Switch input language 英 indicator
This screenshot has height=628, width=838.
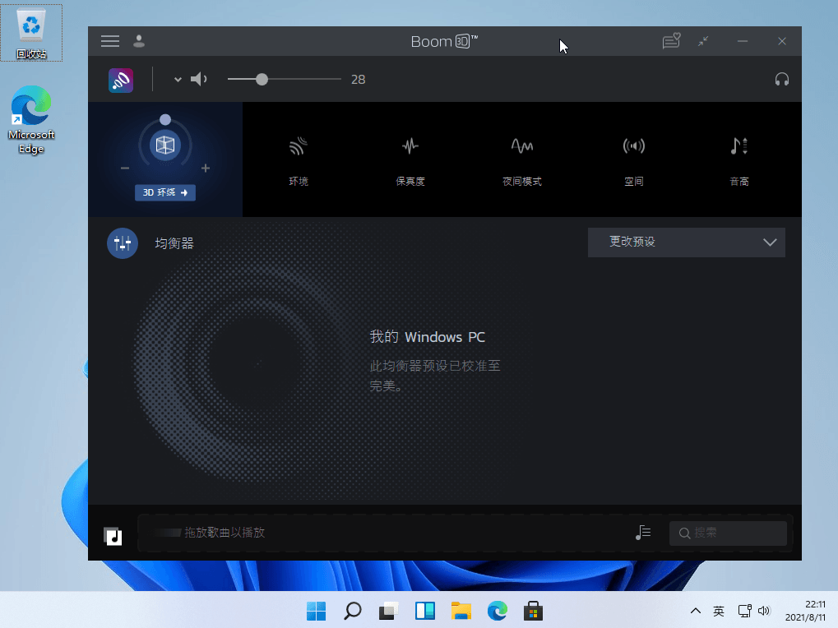(719, 611)
